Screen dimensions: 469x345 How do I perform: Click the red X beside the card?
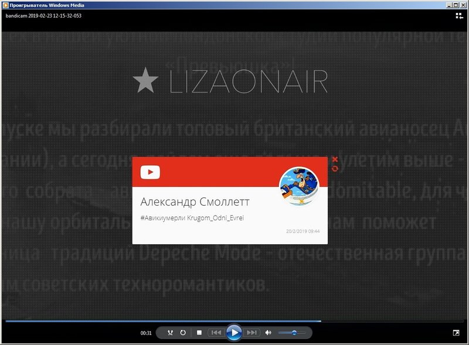[x=335, y=159]
